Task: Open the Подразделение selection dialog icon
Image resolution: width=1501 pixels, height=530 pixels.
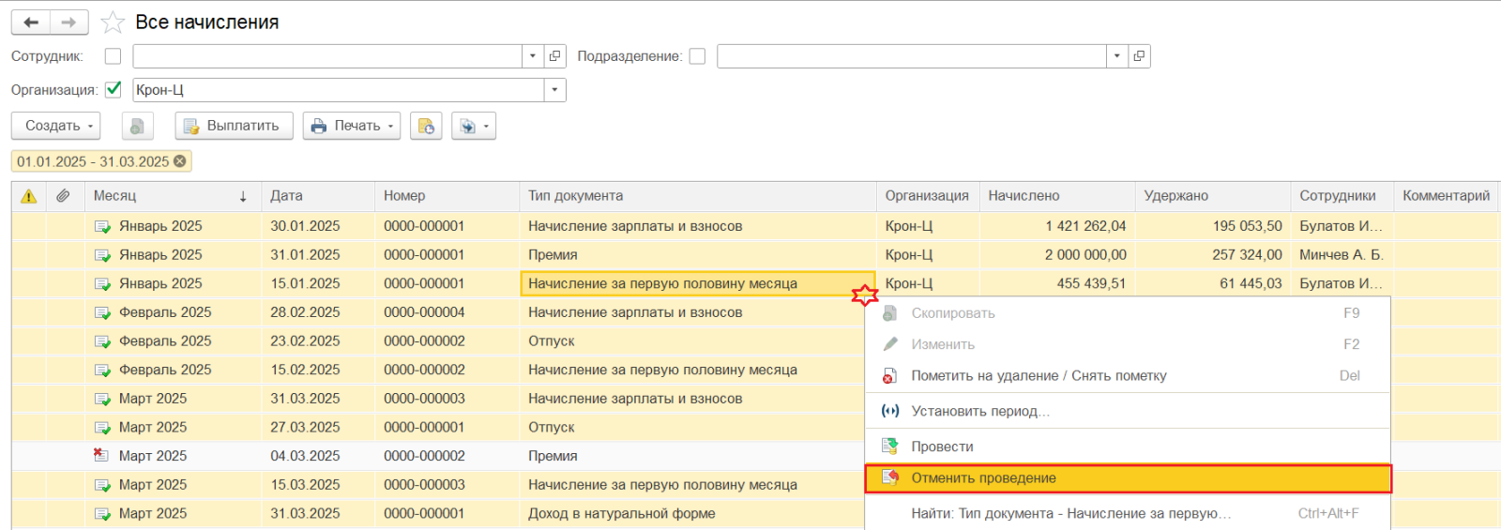Action: (x=1139, y=56)
